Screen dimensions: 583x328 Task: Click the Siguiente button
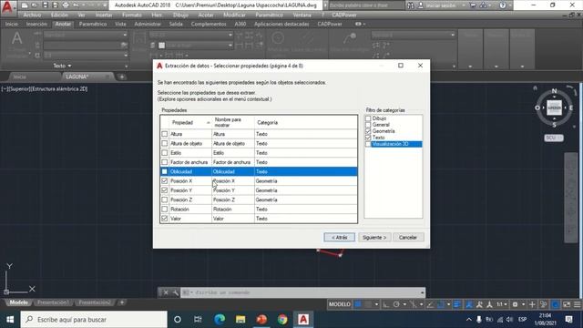point(374,237)
